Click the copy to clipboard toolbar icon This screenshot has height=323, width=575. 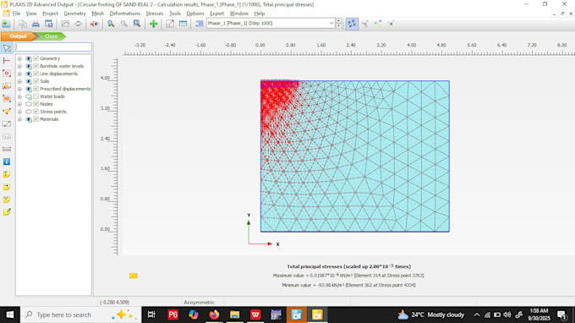point(22,24)
